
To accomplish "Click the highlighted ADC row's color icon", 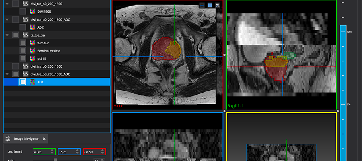I will tap(33, 82).
